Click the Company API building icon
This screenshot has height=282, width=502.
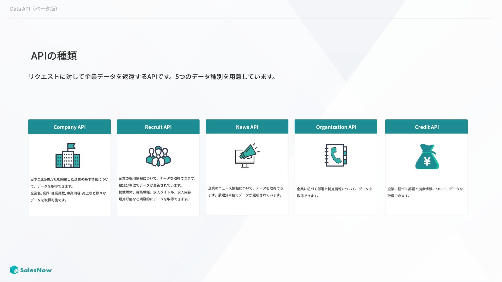tap(68, 155)
